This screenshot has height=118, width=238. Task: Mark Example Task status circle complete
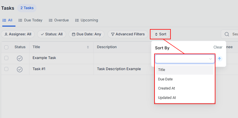coord(20,58)
